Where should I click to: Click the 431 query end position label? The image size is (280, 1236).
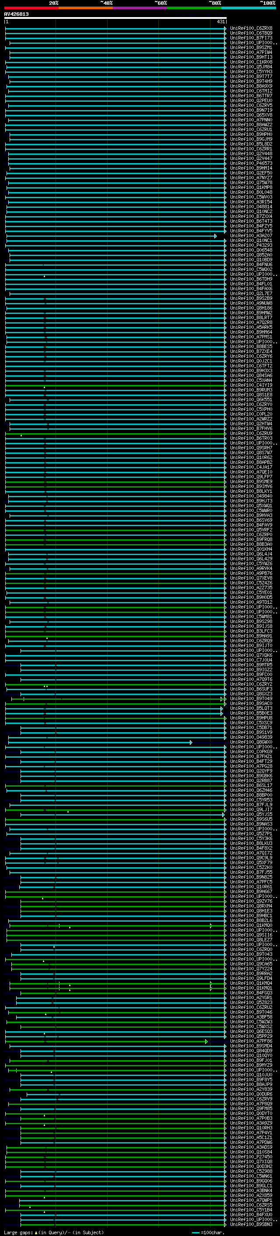click(220, 21)
